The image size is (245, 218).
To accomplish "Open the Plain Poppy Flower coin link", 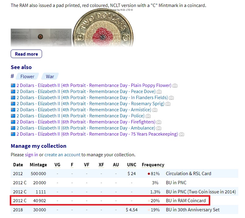I will click(x=94, y=85).
